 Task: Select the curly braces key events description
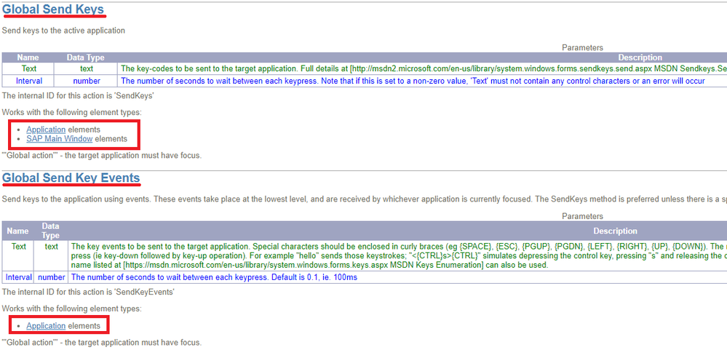pos(397,255)
